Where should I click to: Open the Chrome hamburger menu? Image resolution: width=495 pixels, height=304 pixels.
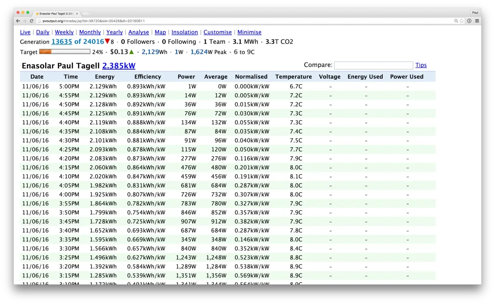pos(477,21)
